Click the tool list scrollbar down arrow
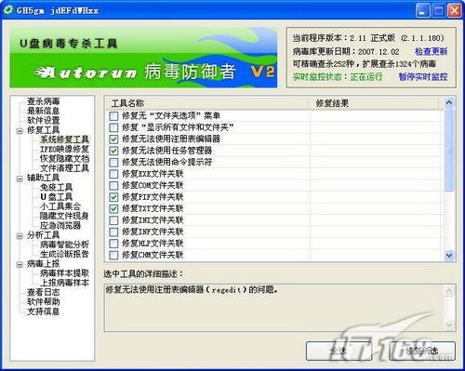Image resolution: width=465 pixels, height=371 pixels. click(x=449, y=256)
